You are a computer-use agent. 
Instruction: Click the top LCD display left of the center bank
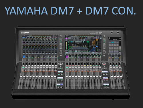[x=60, y=72]
